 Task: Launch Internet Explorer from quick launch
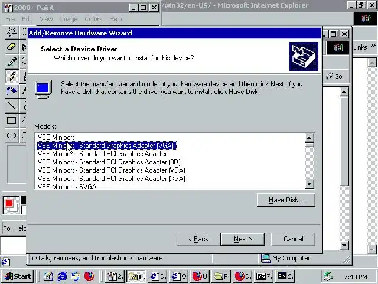pyautogui.click(x=62, y=276)
